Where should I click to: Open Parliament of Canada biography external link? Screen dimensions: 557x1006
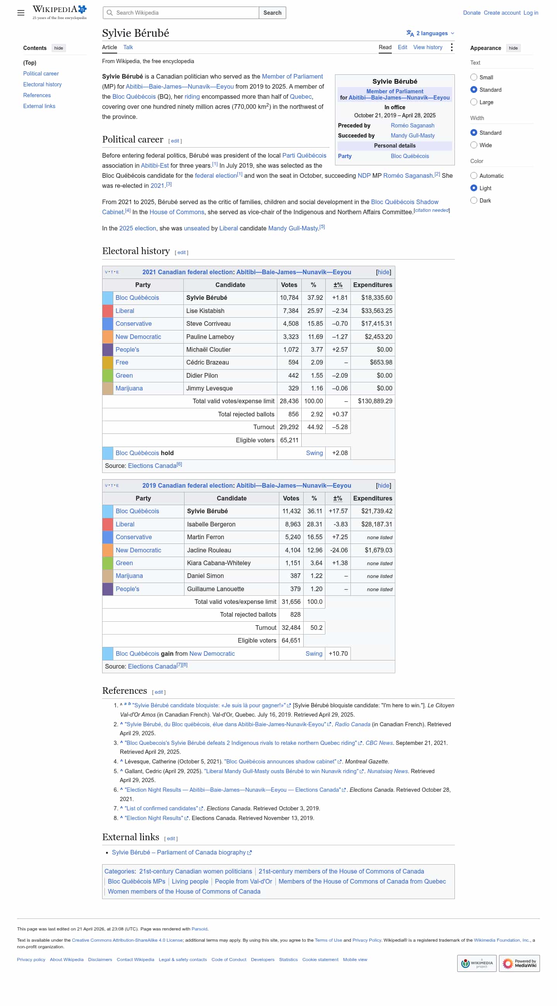pyautogui.click(x=182, y=852)
